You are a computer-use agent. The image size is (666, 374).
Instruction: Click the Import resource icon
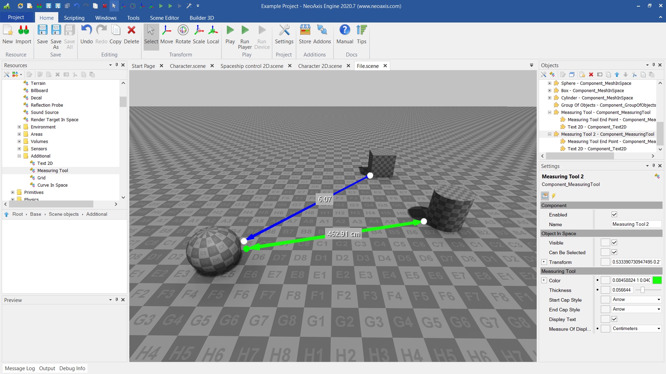pos(23,35)
